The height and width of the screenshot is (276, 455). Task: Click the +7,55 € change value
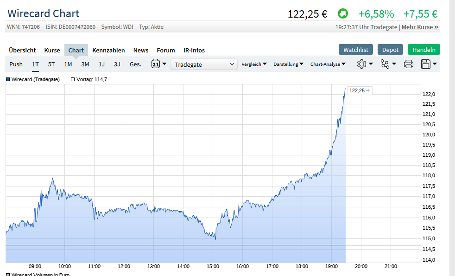pos(420,13)
